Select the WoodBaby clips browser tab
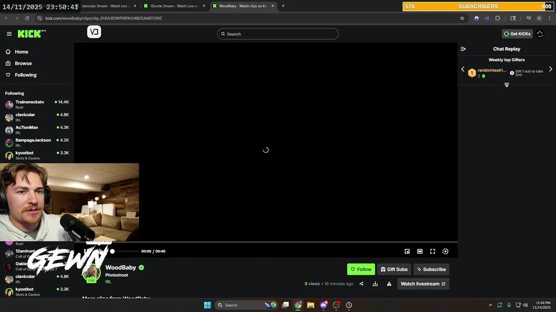 (243, 6)
